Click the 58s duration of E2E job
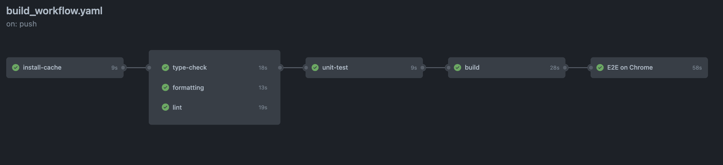The width and height of the screenshot is (723, 165). coord(697,68)
